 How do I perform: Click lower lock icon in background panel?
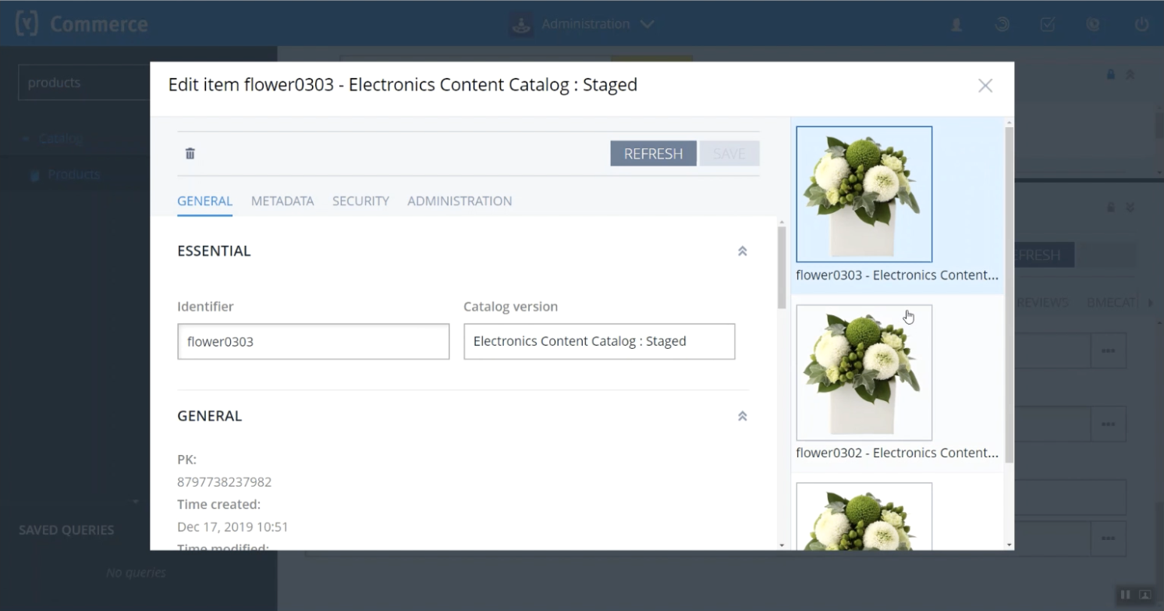(x=1110, y=208)
